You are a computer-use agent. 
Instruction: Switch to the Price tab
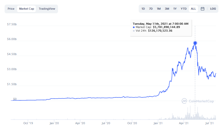pos(11,9)
